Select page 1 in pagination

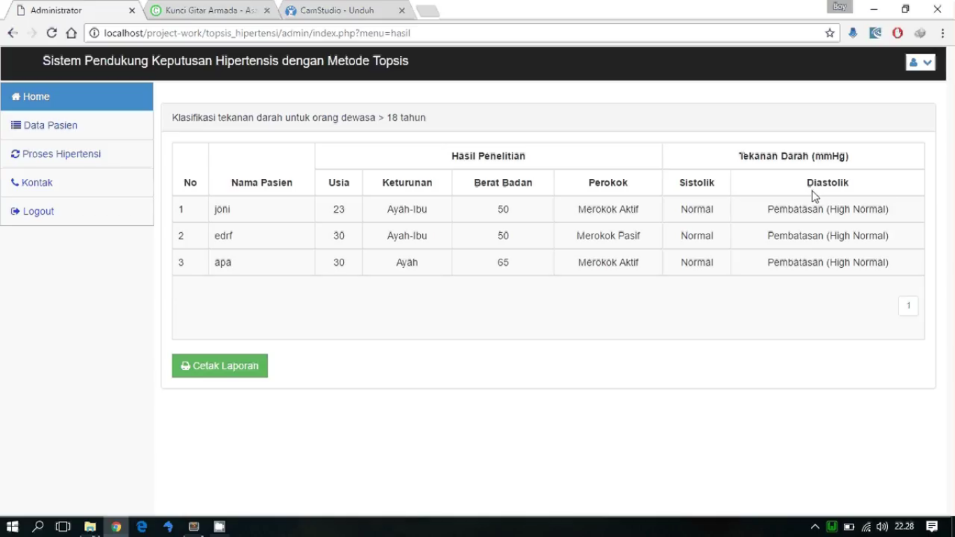[908, 306]
